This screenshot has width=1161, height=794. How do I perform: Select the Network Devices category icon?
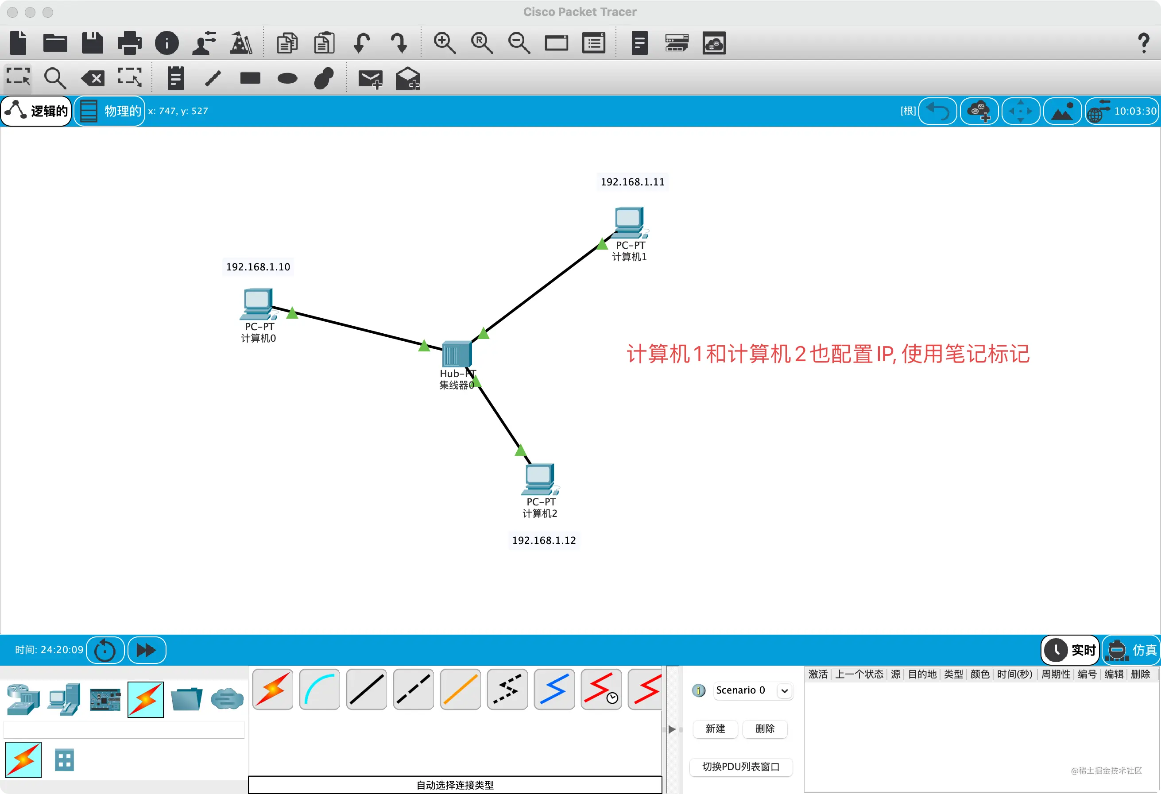click(x=23, y=699)
